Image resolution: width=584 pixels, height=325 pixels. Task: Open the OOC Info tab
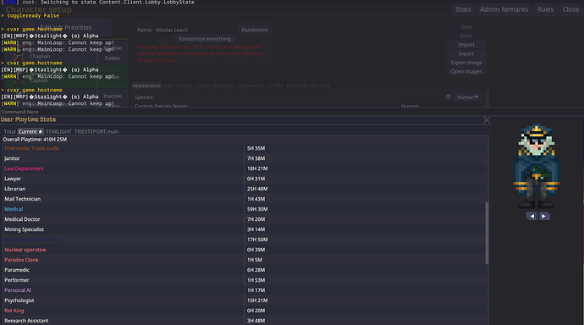click(x=297, y=85)
